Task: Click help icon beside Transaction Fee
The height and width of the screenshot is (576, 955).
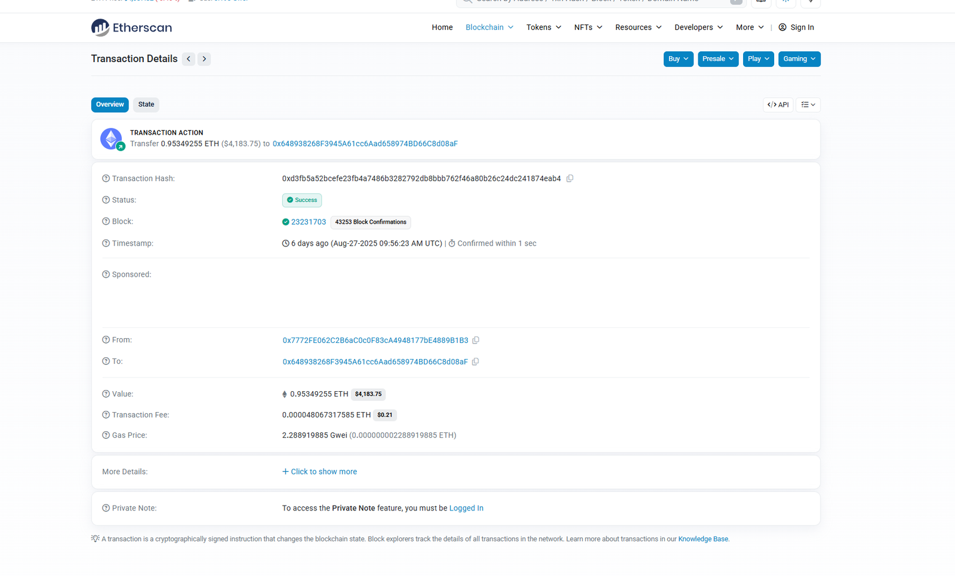Action: 106,415
